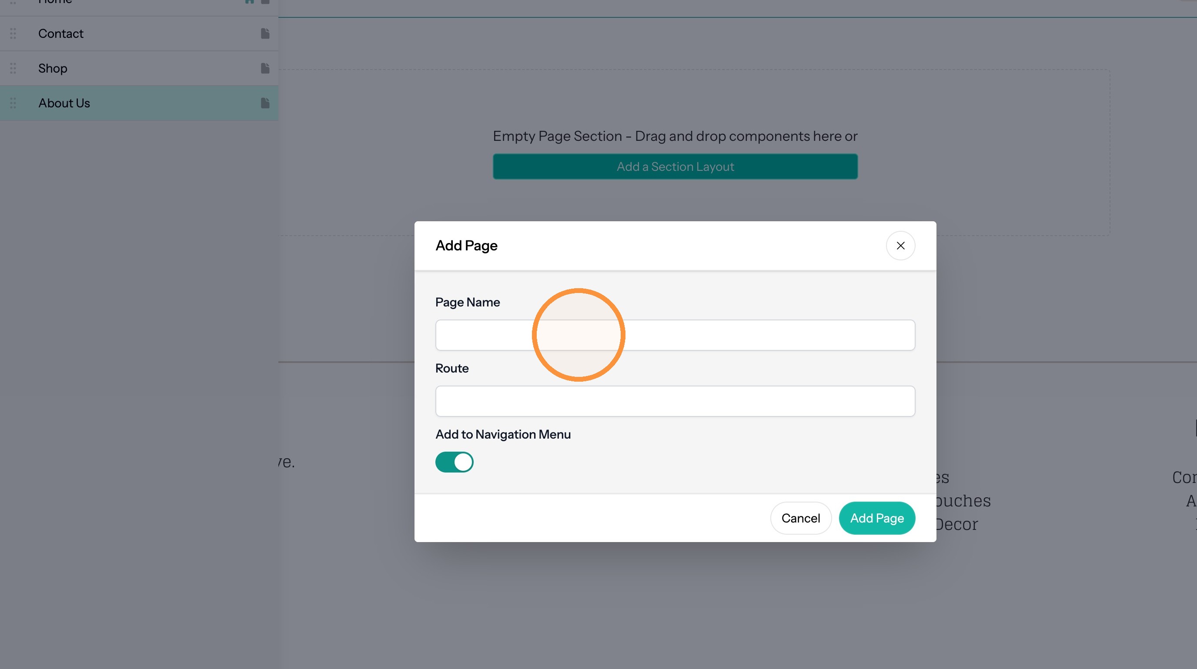Select the Contact page in the list
The width and height of the screenshot is (1197, 669).
pyautogui.click(x=139, y=33)
